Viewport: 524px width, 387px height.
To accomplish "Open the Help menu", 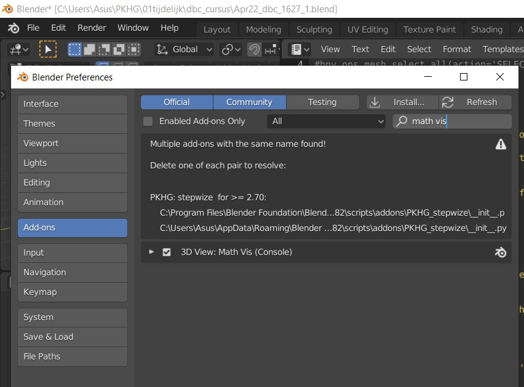I will click(x=169, y=28).
